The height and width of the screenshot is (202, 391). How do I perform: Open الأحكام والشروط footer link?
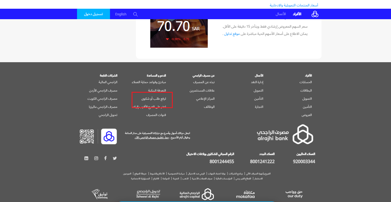click(157, 174)
